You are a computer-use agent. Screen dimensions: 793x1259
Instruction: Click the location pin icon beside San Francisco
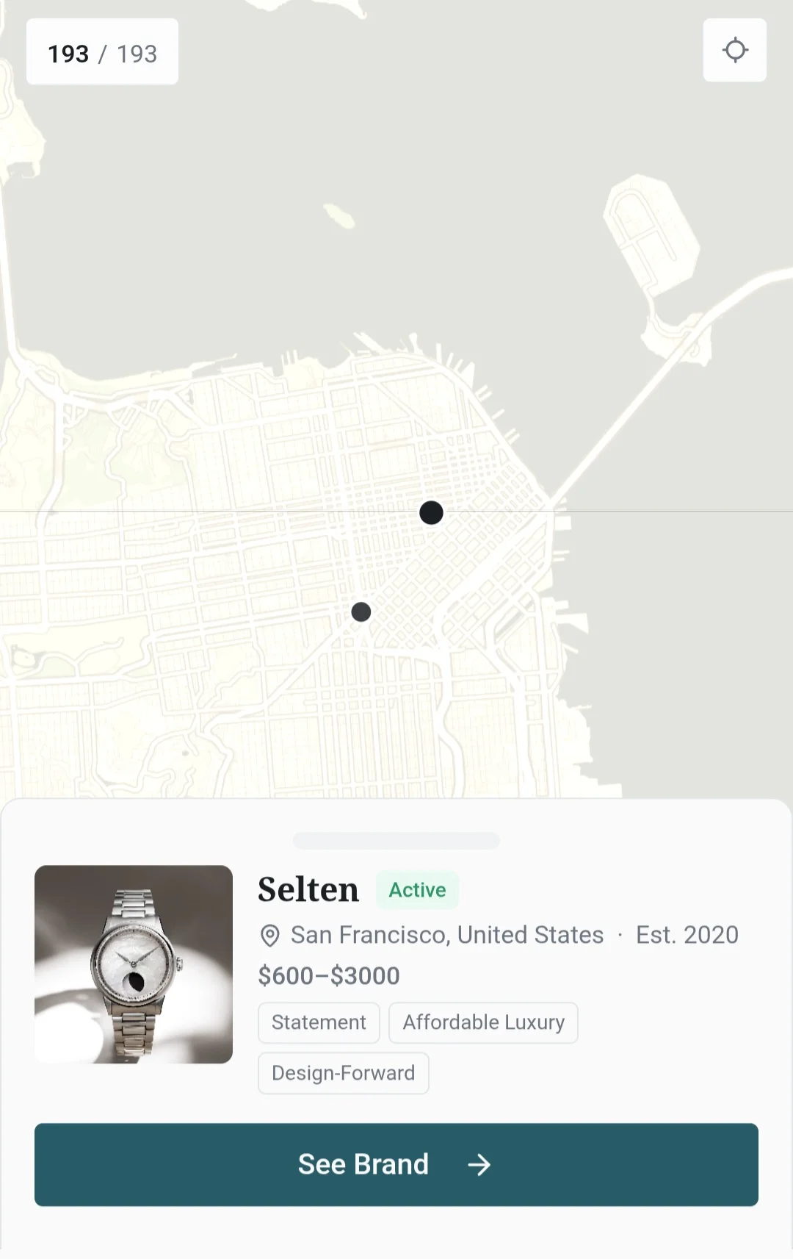click(270, 936)
